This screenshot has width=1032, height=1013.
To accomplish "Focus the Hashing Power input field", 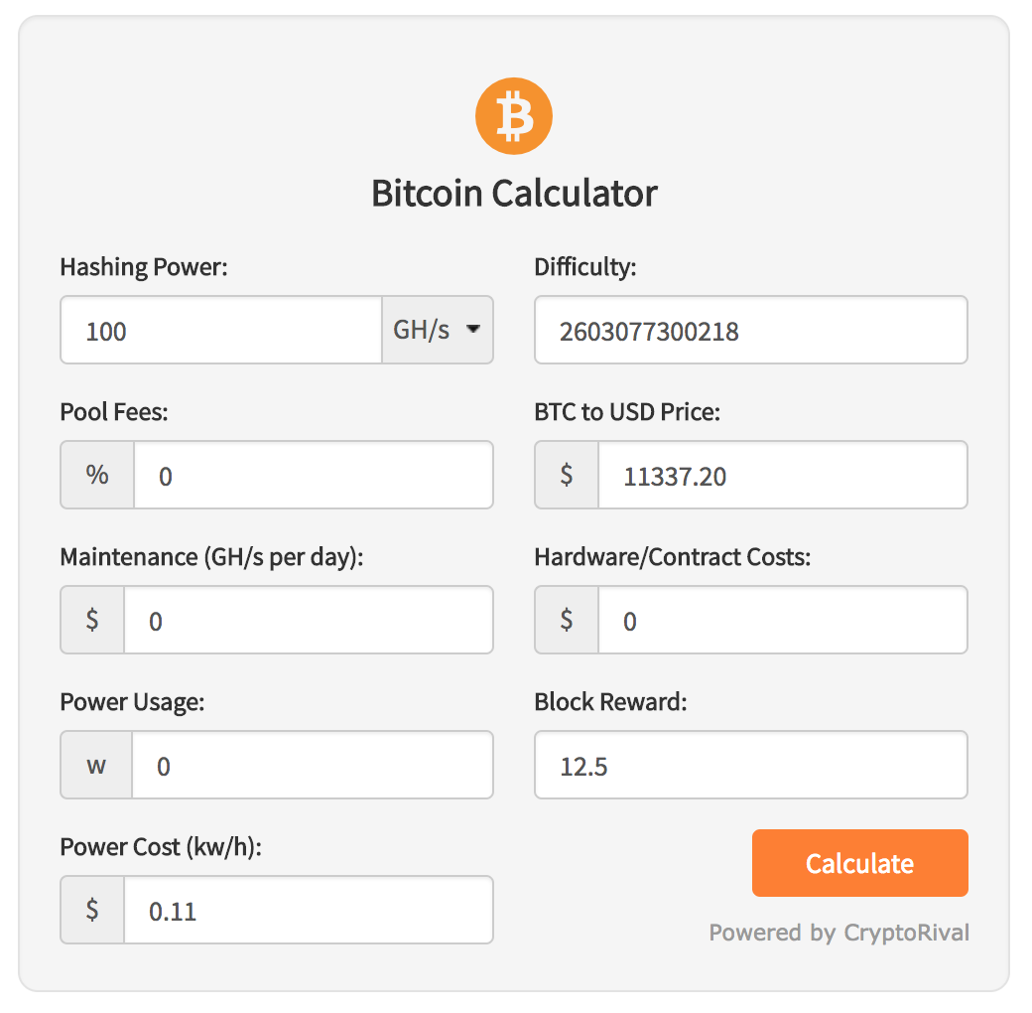I will click(x=221, y=330).
